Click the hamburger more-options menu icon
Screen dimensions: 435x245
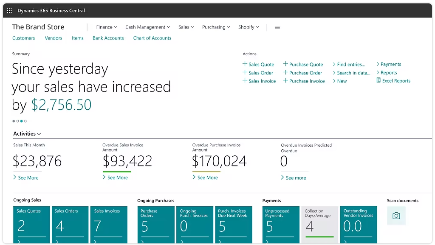pos(277,27)
